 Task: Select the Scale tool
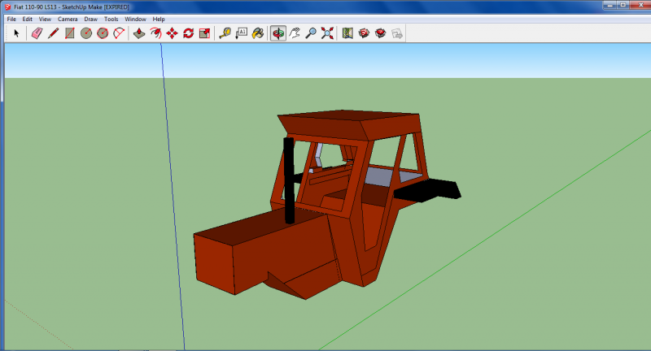205,33
